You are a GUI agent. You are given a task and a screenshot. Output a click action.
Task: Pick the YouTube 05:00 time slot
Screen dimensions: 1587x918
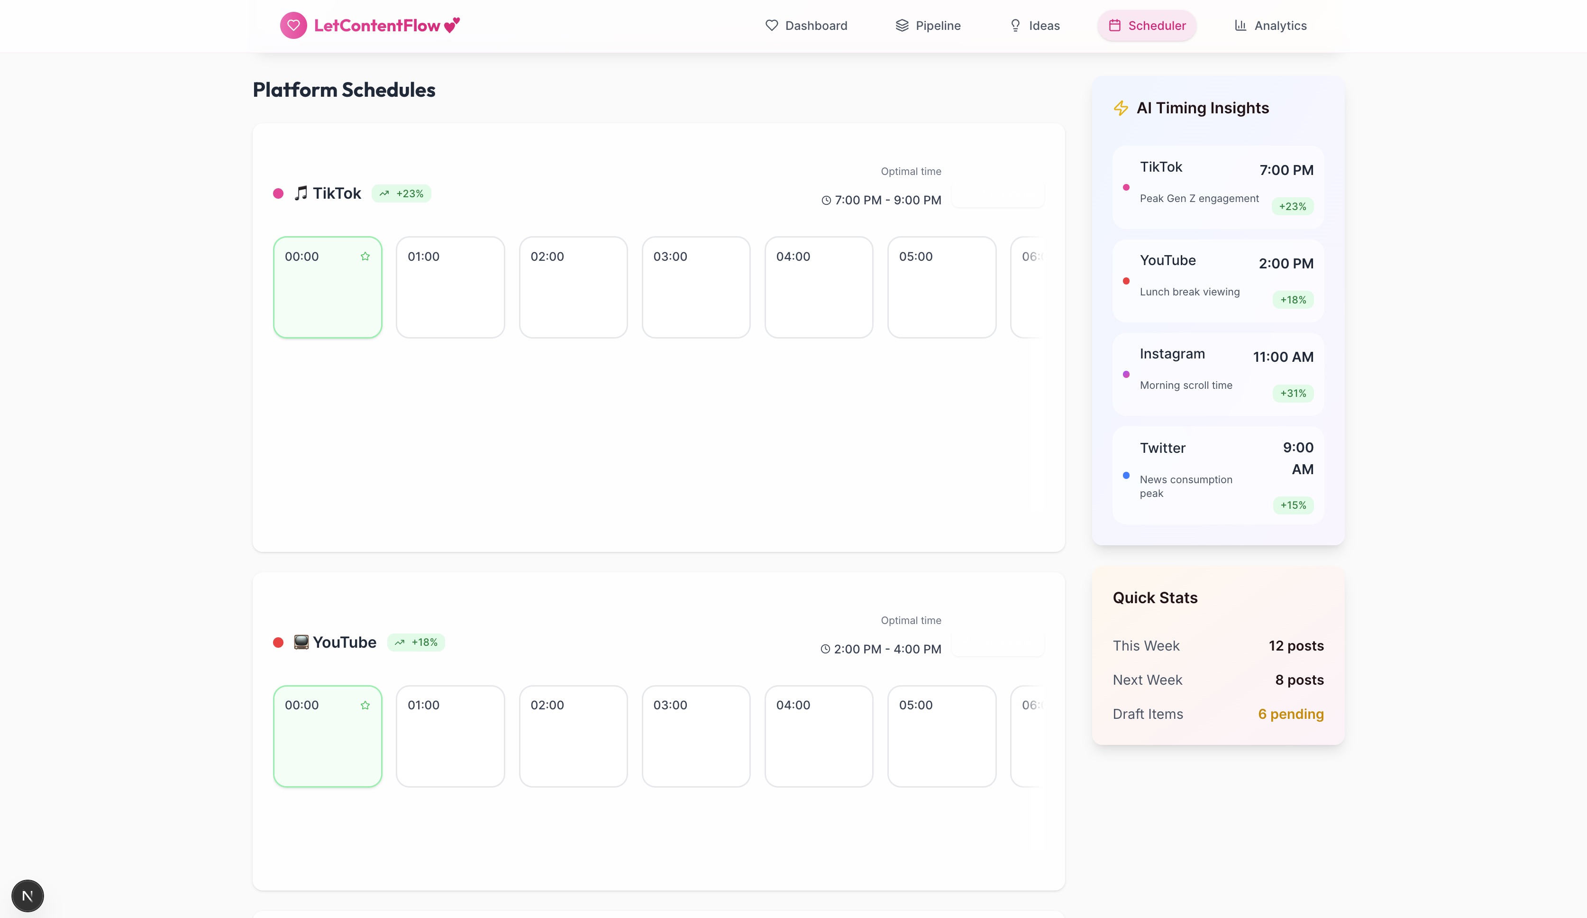[941, 736]
